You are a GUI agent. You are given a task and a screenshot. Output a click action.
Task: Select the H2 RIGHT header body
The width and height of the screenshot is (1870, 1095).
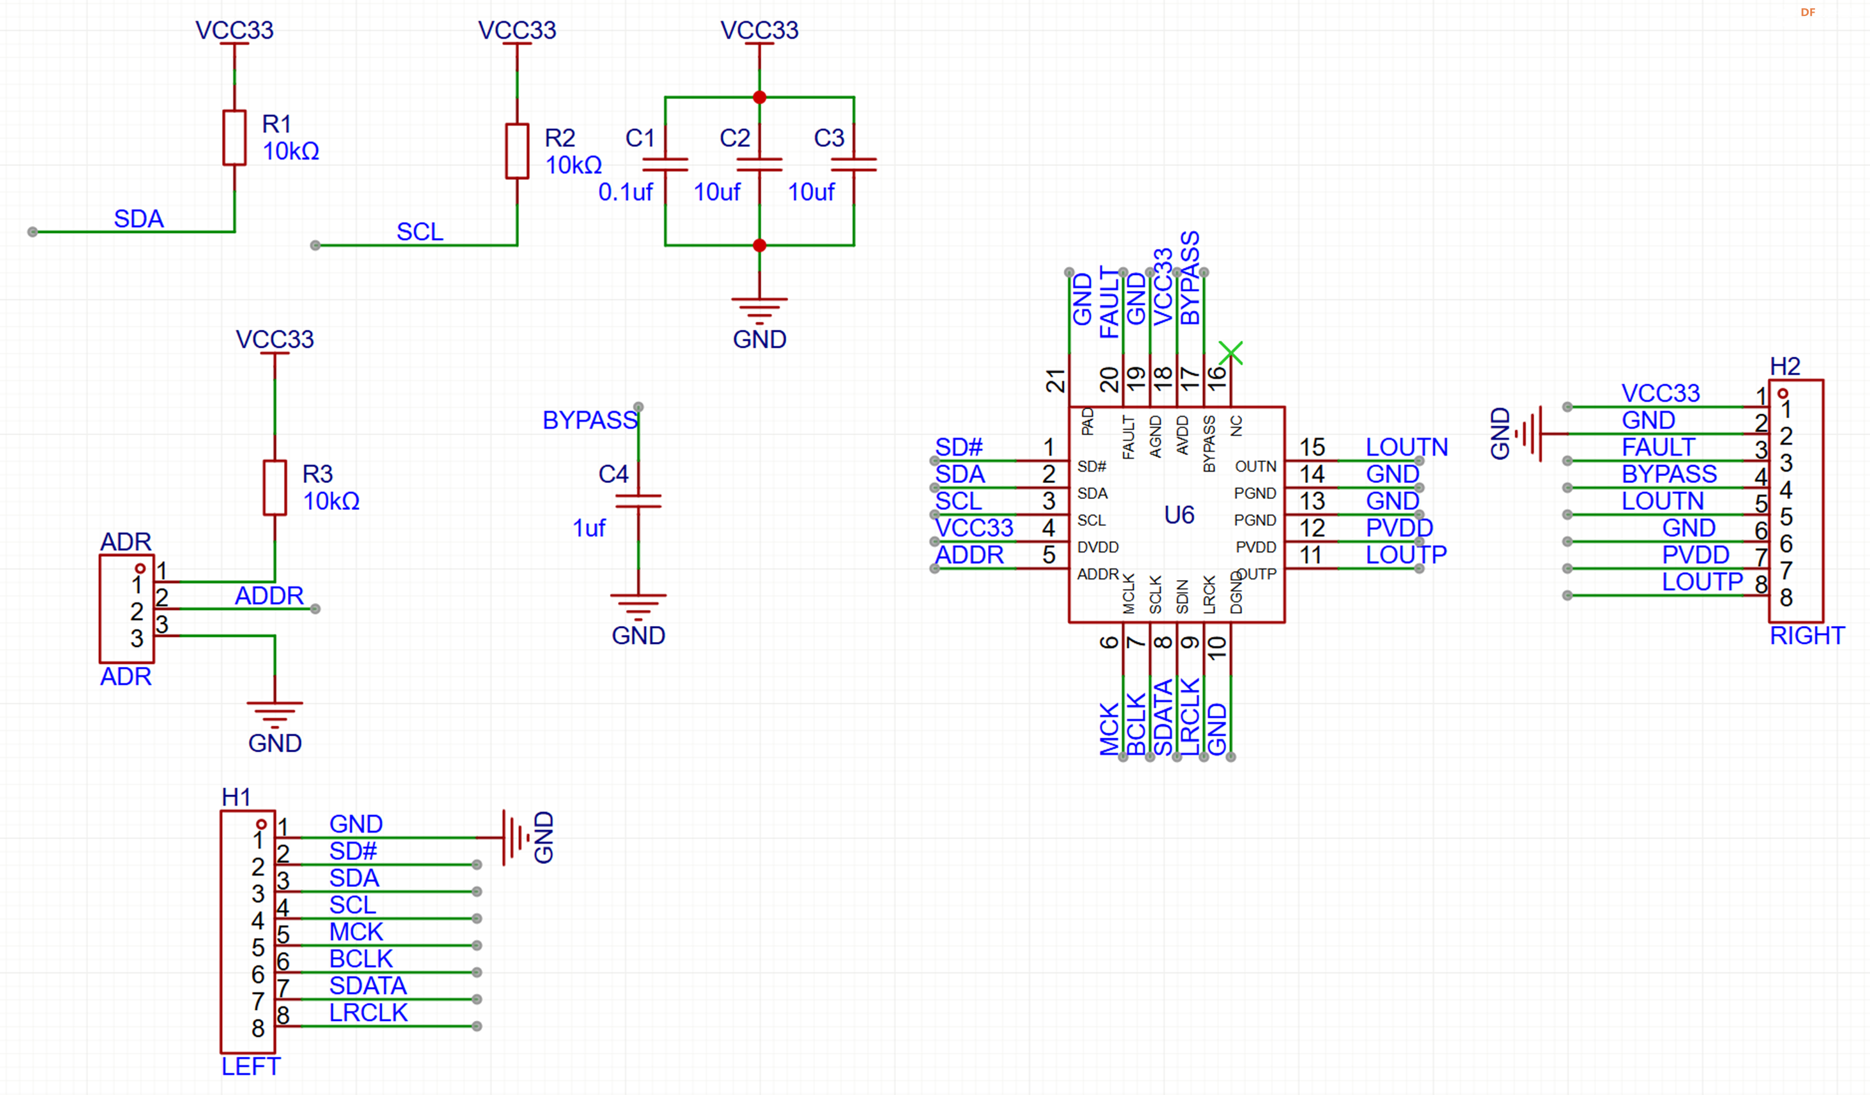coord(1796,502)
